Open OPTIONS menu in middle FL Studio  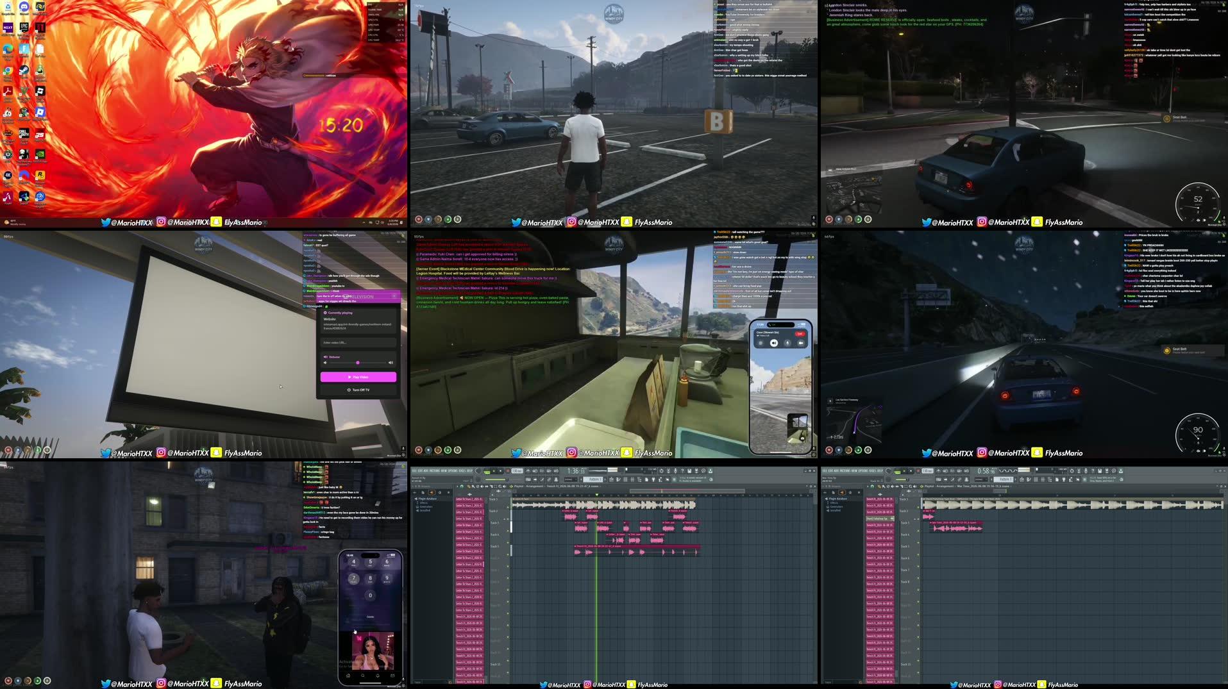453,470
